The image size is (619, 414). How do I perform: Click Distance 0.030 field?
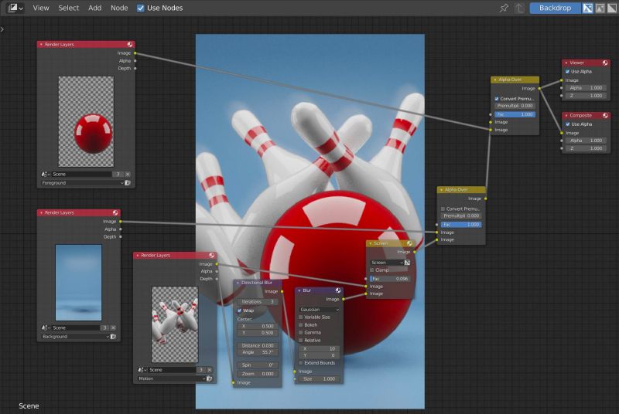click(x=258, y=345)
